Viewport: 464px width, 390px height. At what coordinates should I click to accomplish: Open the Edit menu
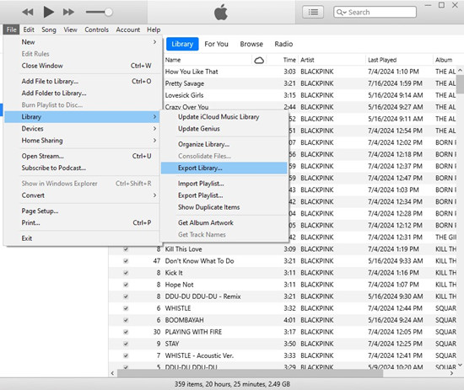tap(29, 29)
